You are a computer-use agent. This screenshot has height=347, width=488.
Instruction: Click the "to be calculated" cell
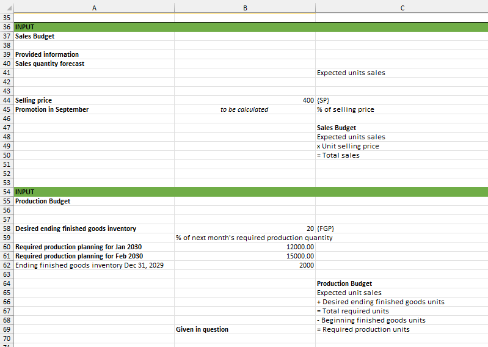[244, 109]
